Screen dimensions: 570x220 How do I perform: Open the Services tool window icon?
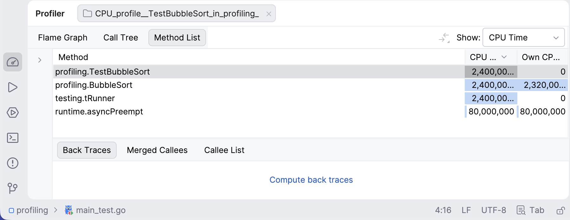pyautogui.click(x=13, y=113)
